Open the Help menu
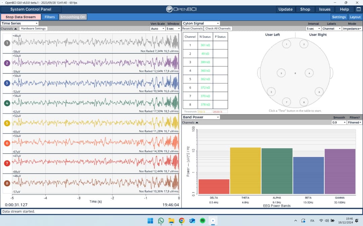Image resolution: width=363 pixels, height=226 pixels. pyautogui.click(x=344, y=9)
